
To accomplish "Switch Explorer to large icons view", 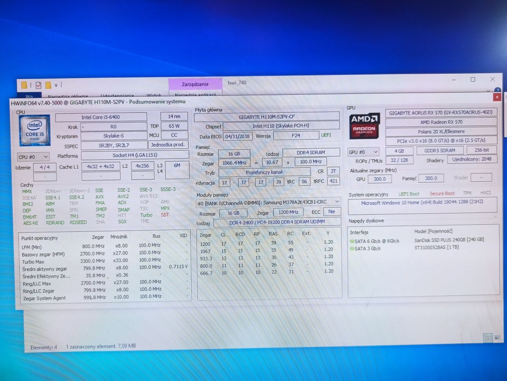I will point(497,337).
